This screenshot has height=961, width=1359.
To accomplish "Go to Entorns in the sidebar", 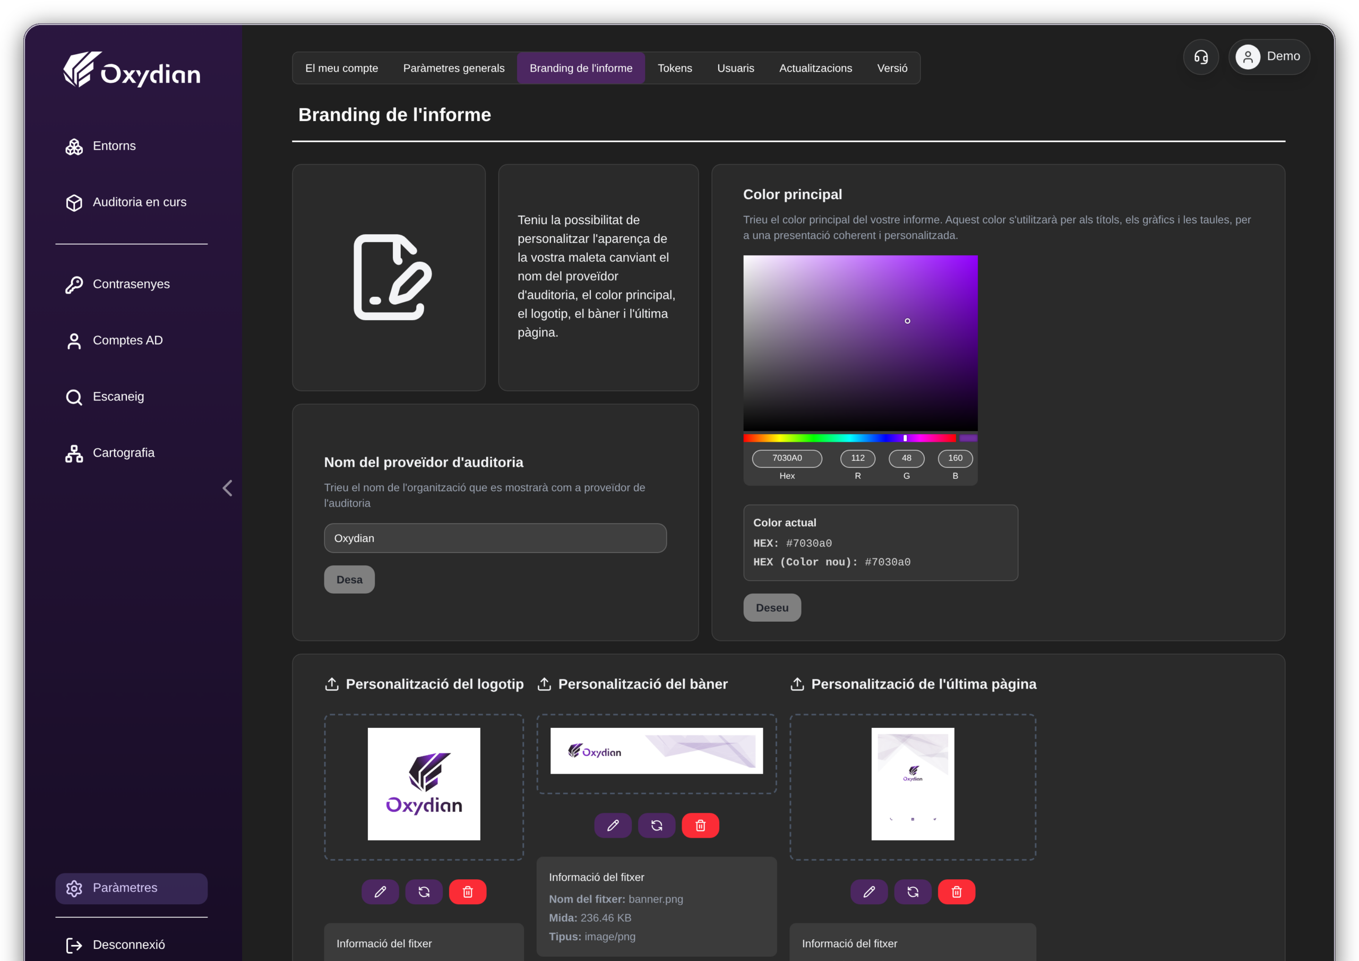I will click(x=132, y=146).
